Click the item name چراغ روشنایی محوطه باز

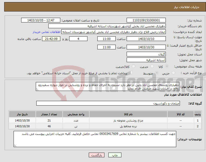pyautogui.click(x=128, y=120)
